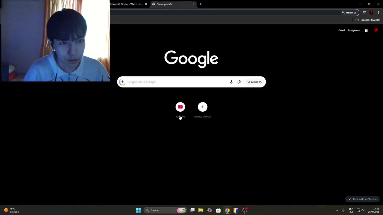Open OBS Studio from the taskbar

[x=245, y=210]
